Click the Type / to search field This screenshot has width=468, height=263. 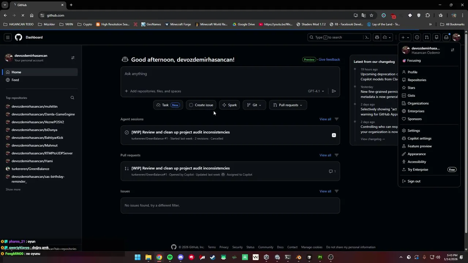pyautogui.click(x=339, y=37)
